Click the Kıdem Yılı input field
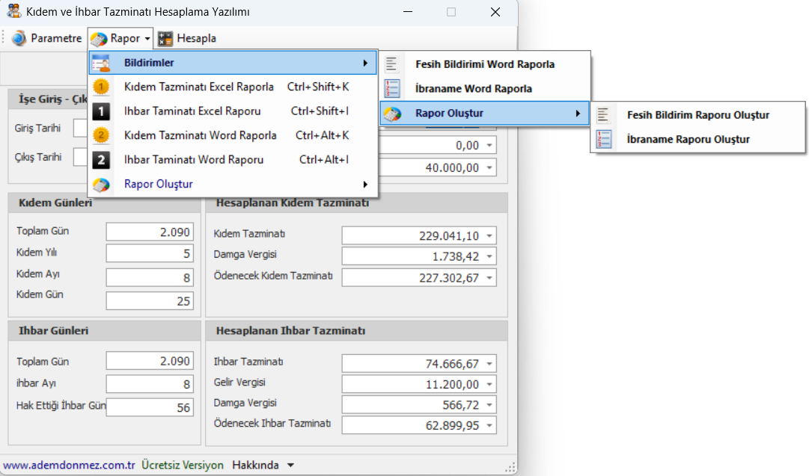The width and height of the screenshot is (809, 476). pos(150,254)
